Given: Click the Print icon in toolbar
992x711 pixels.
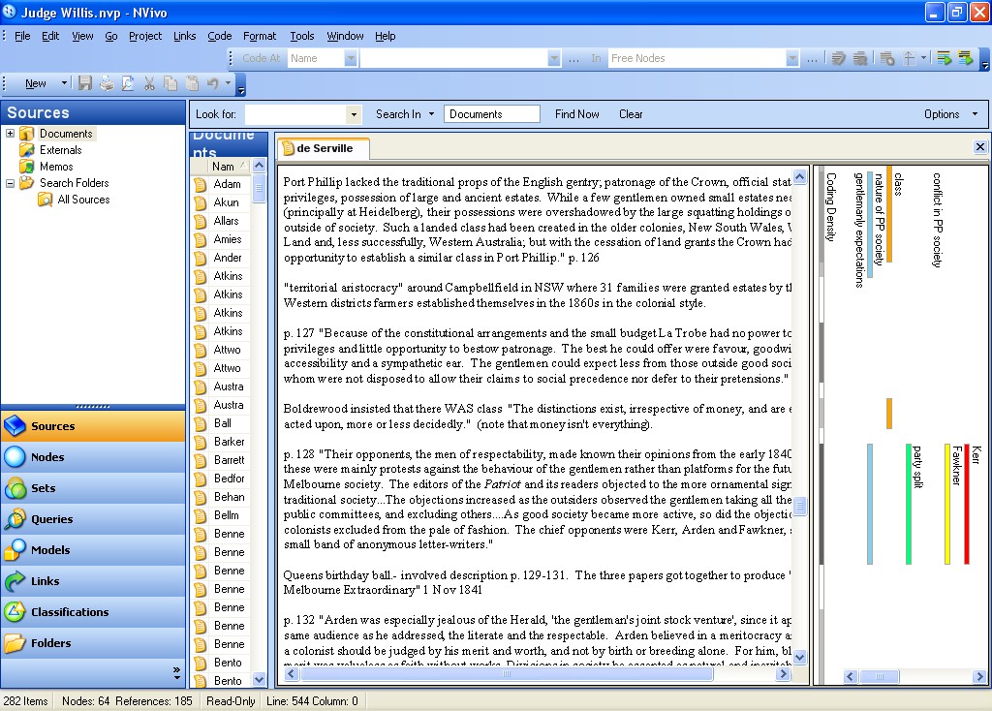Looking at the screenshot, I should point(107,83).
